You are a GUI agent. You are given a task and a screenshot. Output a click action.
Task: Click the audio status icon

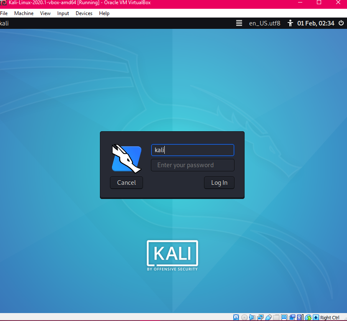point(253,317)
